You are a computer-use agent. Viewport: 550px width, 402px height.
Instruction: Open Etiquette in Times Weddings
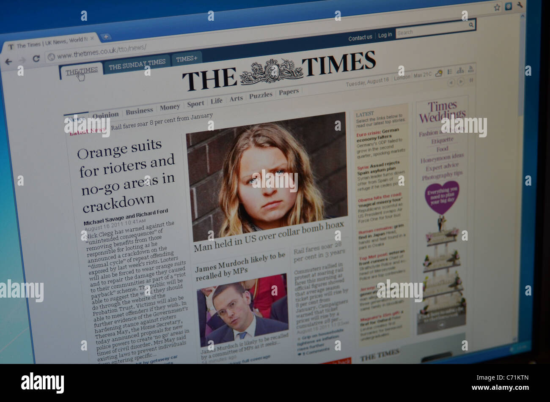[442, 140]
